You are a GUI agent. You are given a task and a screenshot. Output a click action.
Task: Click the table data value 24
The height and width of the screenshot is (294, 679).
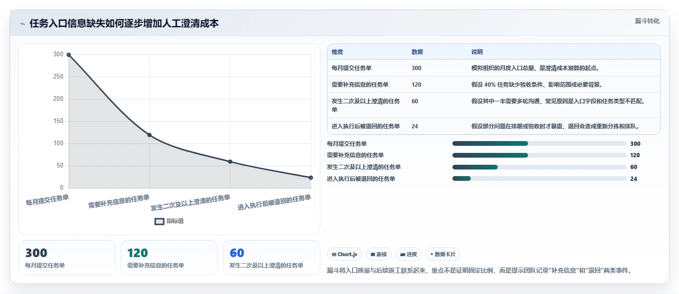(415, 126)
